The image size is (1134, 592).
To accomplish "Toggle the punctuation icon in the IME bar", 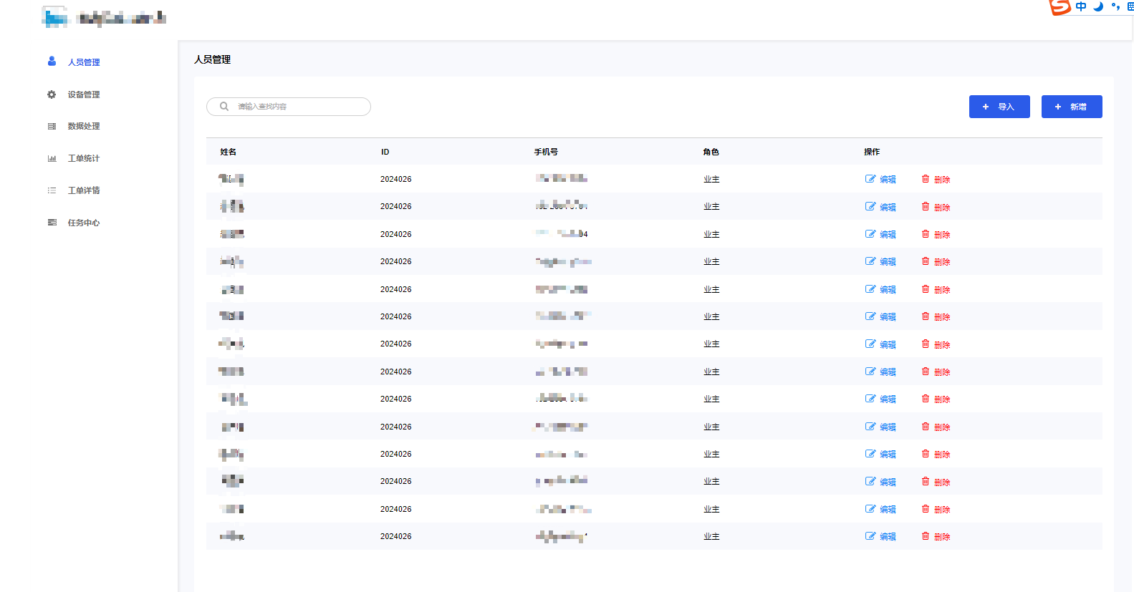I will (x=1115, y=6).
